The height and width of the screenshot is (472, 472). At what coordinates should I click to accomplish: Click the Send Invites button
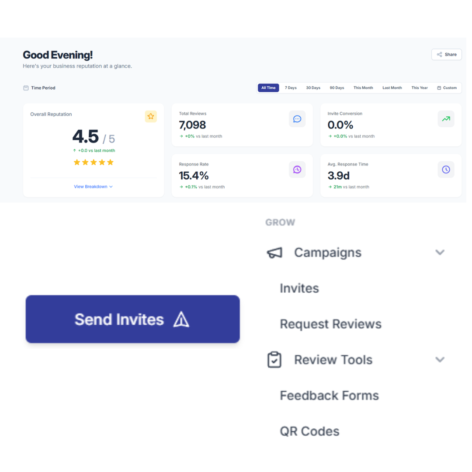pos(132,319)
